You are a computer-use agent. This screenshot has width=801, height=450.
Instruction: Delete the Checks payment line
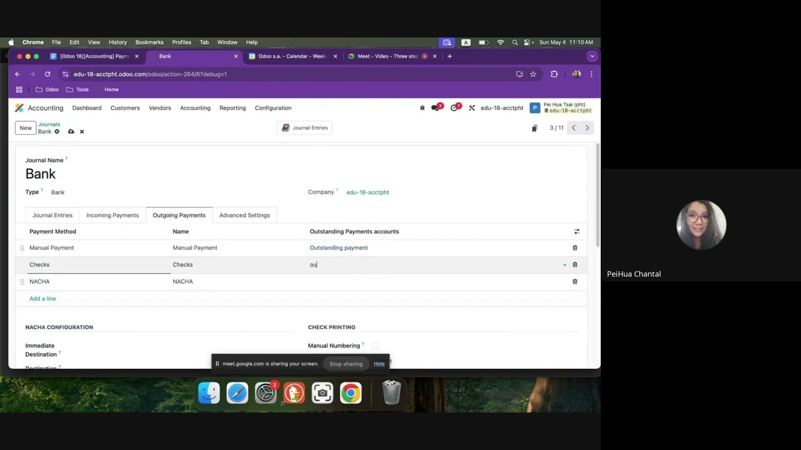pos(575,265)
